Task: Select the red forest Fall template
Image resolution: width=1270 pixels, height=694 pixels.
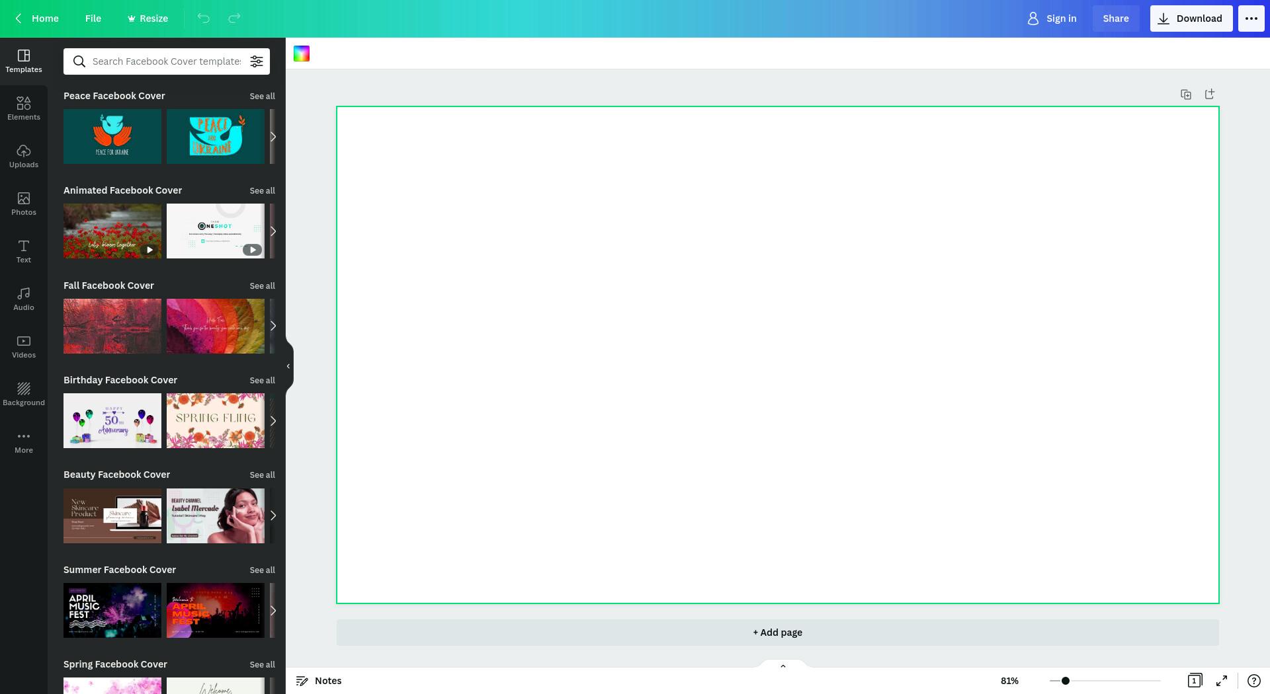Action: tap(112, 326)
